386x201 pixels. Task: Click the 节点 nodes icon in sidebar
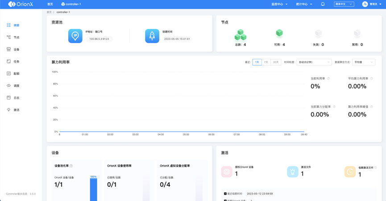click(8, 37)
